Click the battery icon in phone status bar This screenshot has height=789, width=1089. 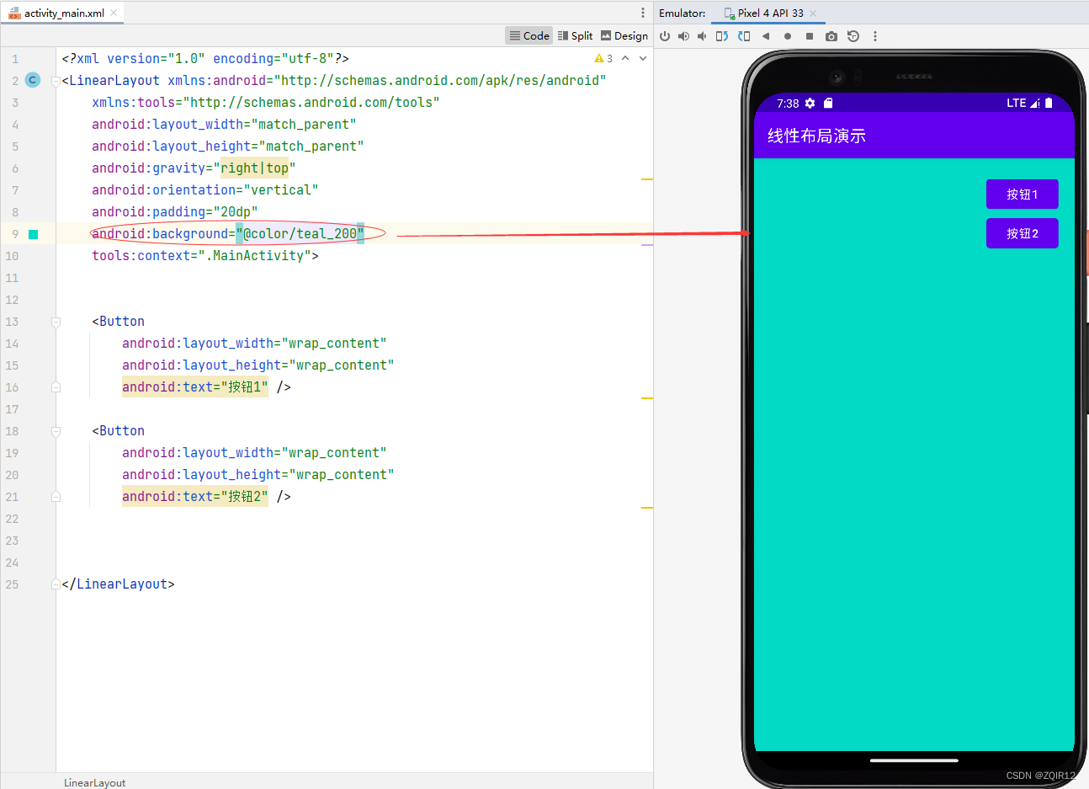coord(1049,103)
